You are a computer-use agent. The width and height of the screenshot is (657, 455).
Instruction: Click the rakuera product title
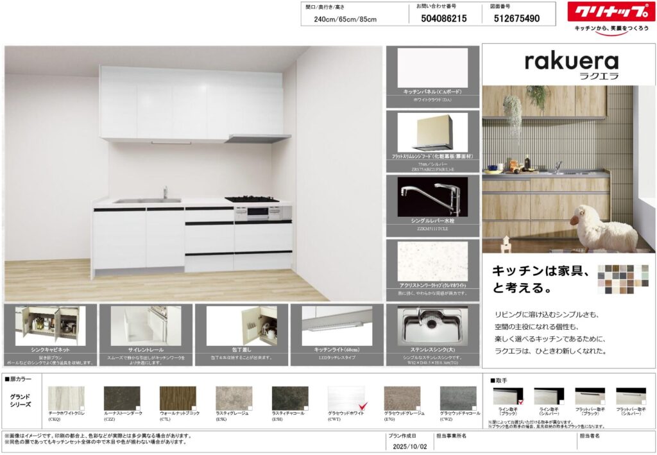tap(571, 62)
